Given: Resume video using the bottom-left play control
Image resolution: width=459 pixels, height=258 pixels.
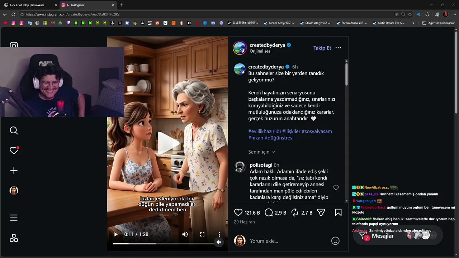Looking at the screenshot, I should [116, 234].
